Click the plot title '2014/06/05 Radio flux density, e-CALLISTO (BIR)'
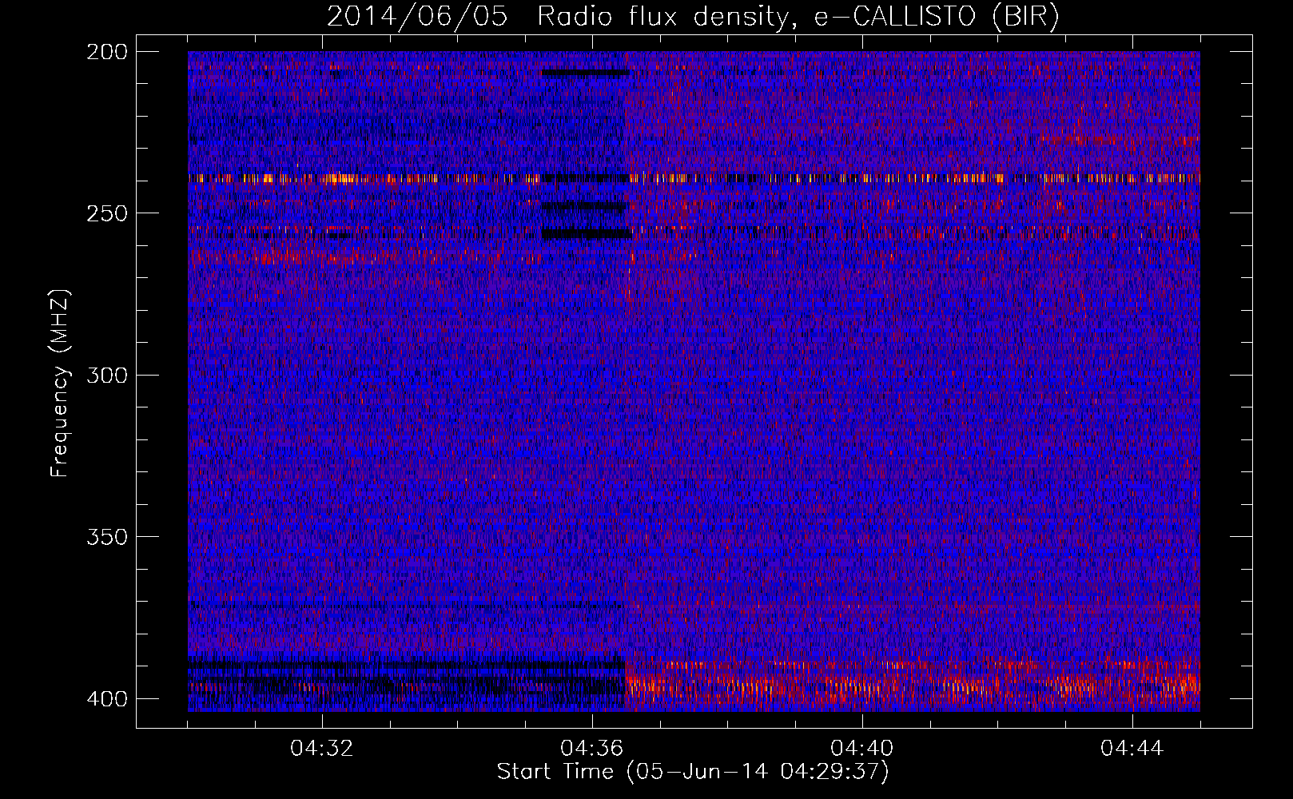This screenshot has width=1293, height=799. coord(693,17)
